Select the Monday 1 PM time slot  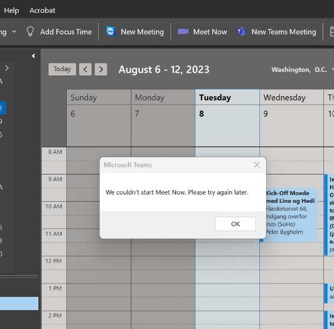163,290
